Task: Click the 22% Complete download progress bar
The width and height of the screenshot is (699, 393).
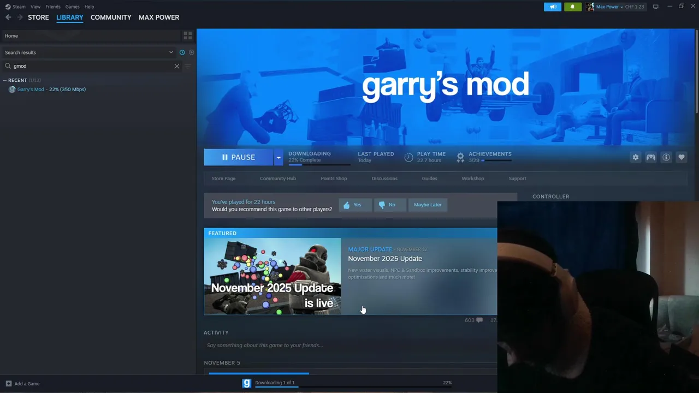Action: point(319,164)
